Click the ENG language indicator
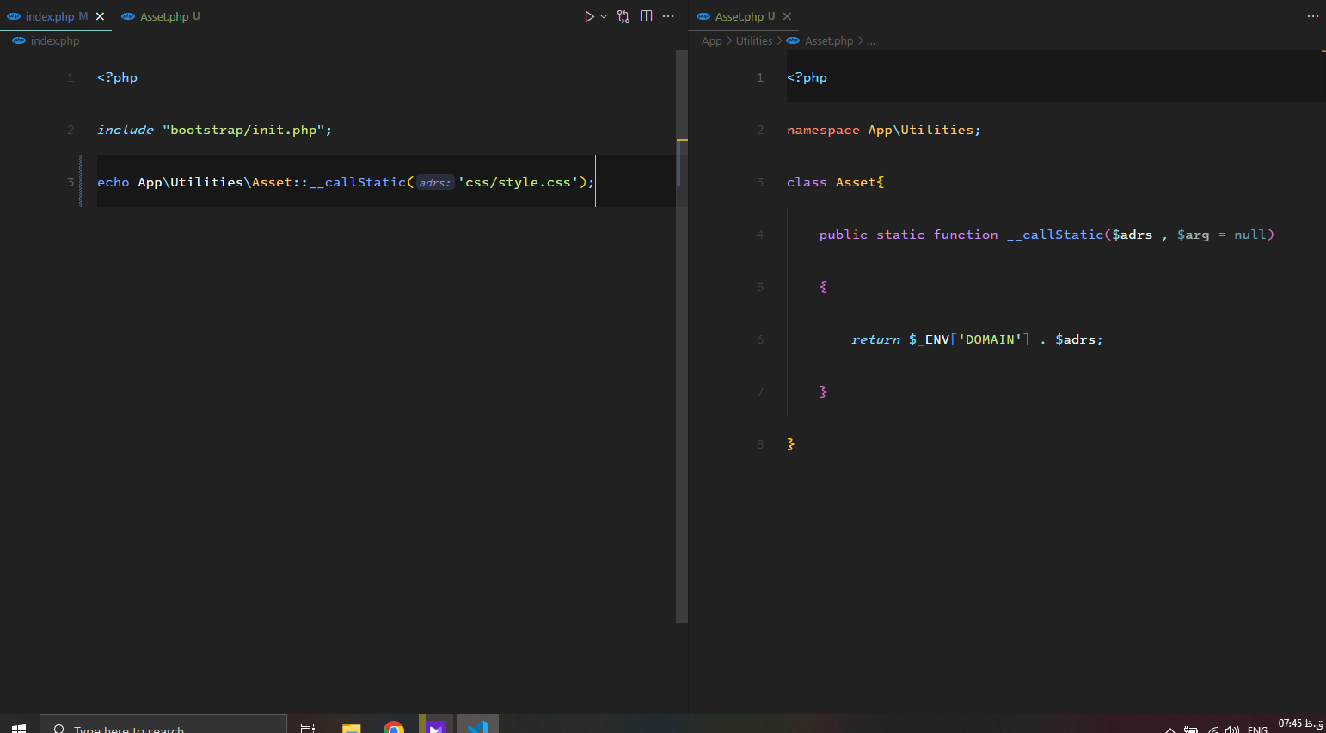 [1257, 729]
